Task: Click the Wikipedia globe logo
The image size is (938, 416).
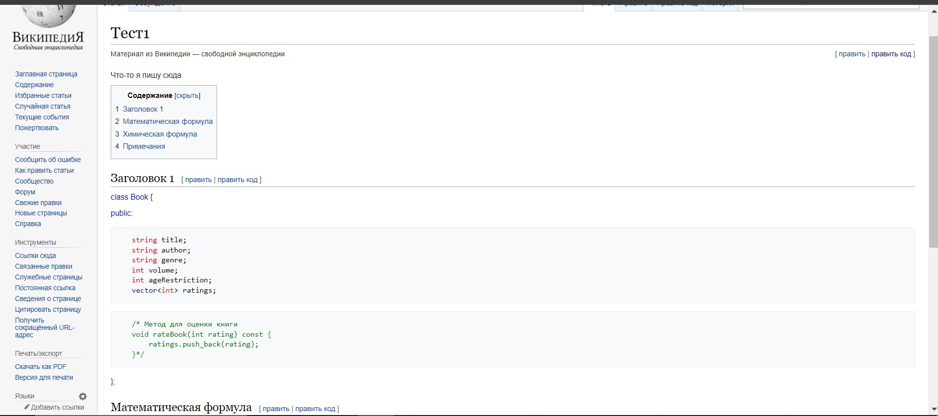Action: point(48,16)
